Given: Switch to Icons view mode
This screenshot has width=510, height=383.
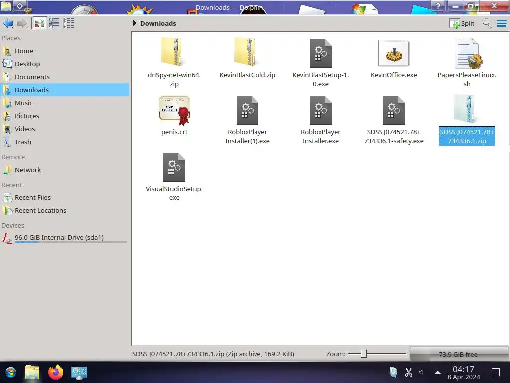Looking at the screenshot, I should point(40,23).
